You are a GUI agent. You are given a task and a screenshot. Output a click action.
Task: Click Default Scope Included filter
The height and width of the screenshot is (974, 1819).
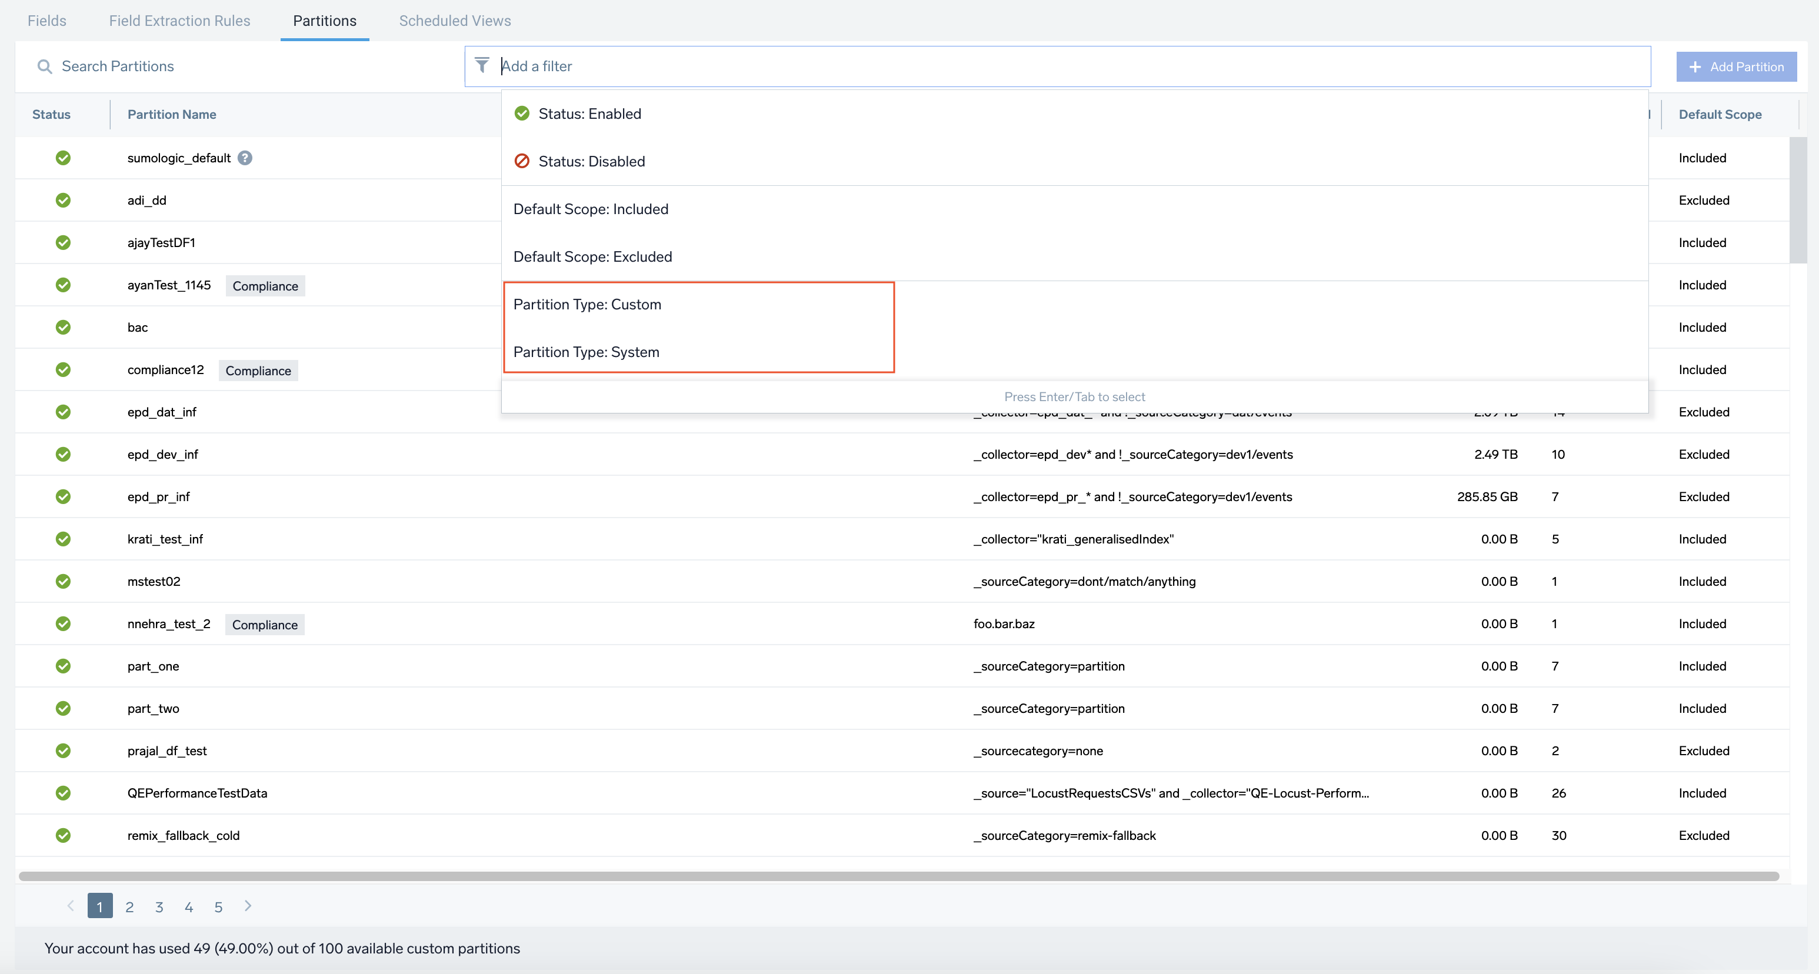[592, 208]
